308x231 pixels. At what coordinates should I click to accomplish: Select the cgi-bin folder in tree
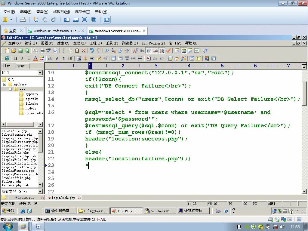click(x=32, y=99)
